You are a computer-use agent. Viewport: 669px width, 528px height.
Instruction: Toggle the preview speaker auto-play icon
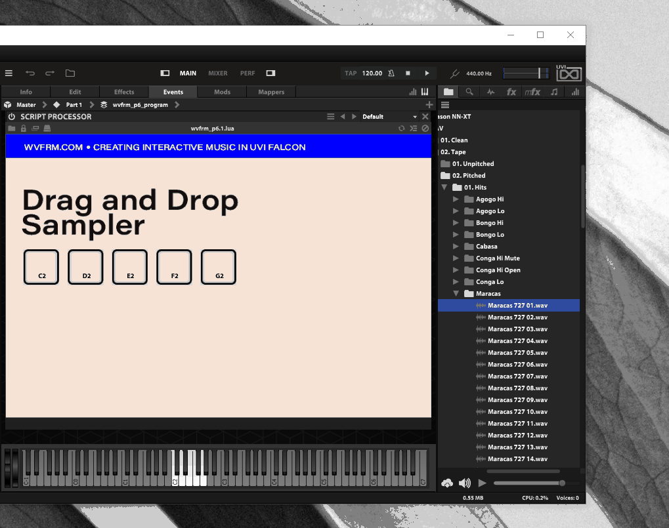[465, 483]
